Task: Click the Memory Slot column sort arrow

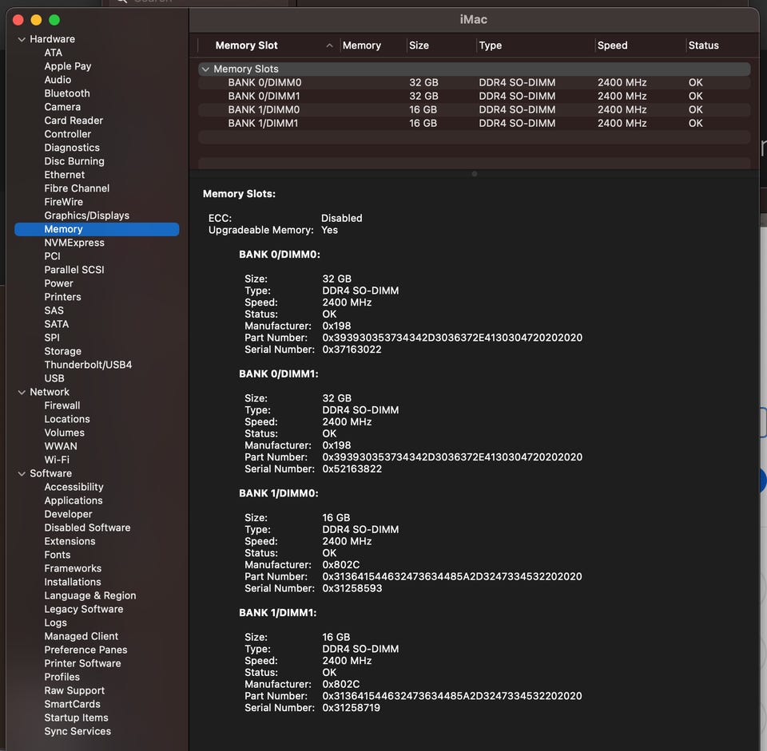Action: coord(329,45)
